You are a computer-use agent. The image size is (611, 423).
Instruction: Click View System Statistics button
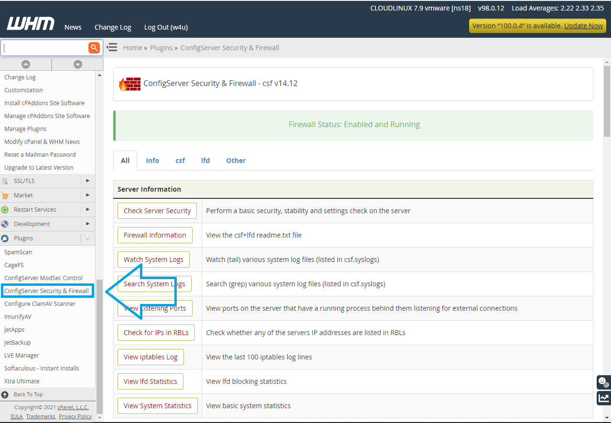pos(158,406)
